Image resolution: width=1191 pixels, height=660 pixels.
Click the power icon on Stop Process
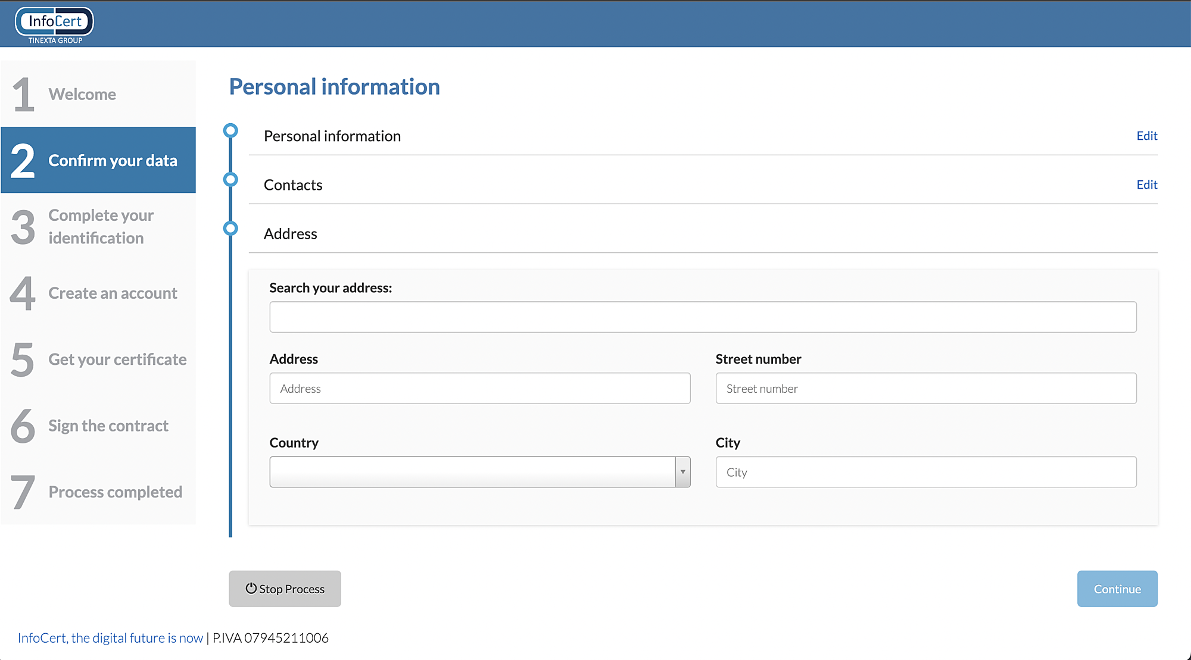click(x=251, y=588)
